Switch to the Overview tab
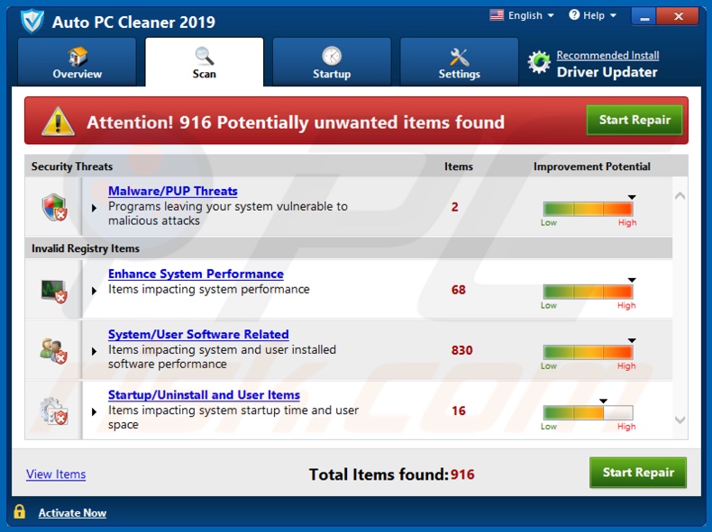Screen dimensions: 712x532 tap(77, 62)
